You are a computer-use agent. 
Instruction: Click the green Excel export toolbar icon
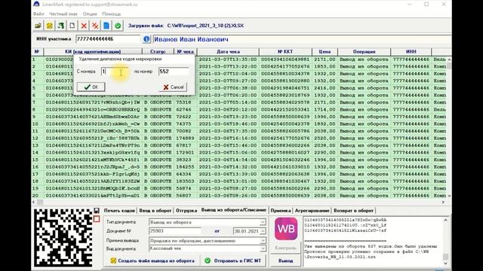click(x=60, y=26)
